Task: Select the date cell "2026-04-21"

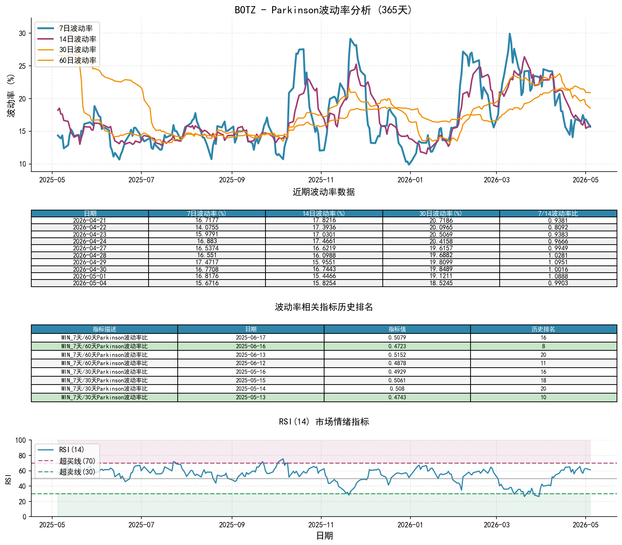Action: (x=90, y=221)
